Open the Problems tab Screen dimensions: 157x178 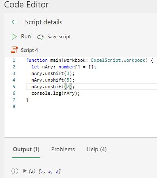coord(63,149)
